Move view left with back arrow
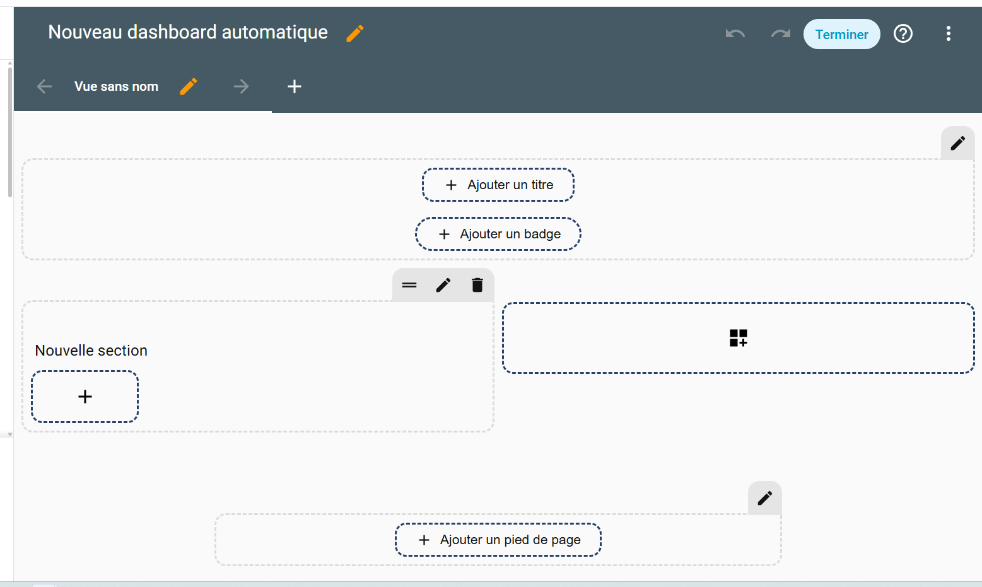Screen dimensions: 982x587 pyautogui.click(x=44, y=86)
